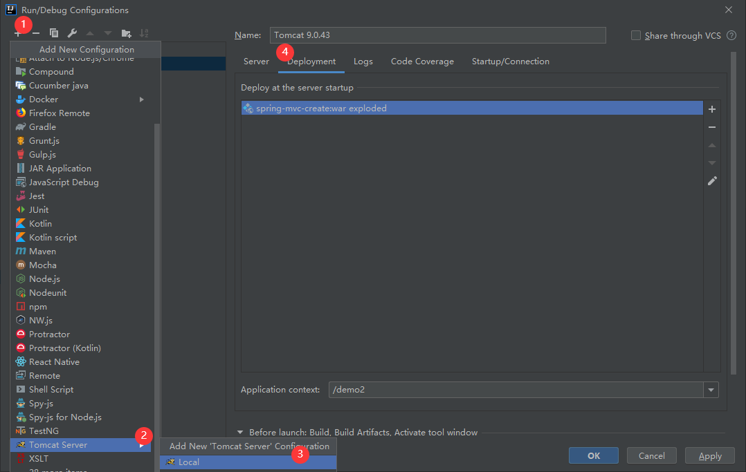746x472 pixels.
Task: Choose Spy-js for Node.js configuration type
Action: [x=81, y=417]
